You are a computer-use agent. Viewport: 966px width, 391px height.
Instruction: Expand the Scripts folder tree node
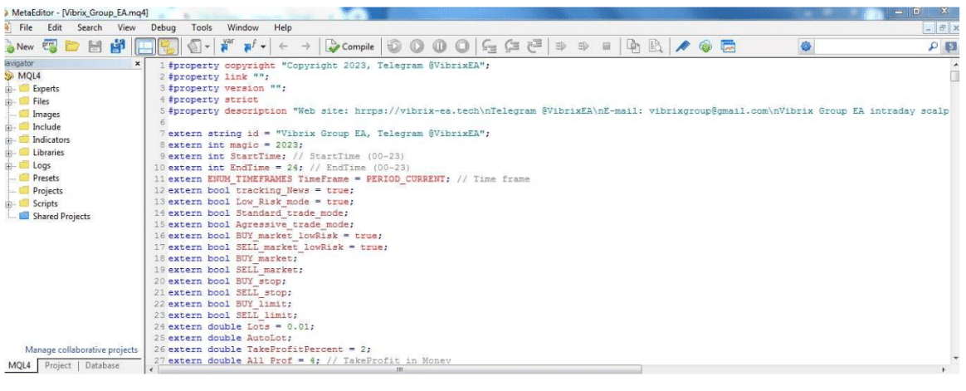click(x=9, y=203)
